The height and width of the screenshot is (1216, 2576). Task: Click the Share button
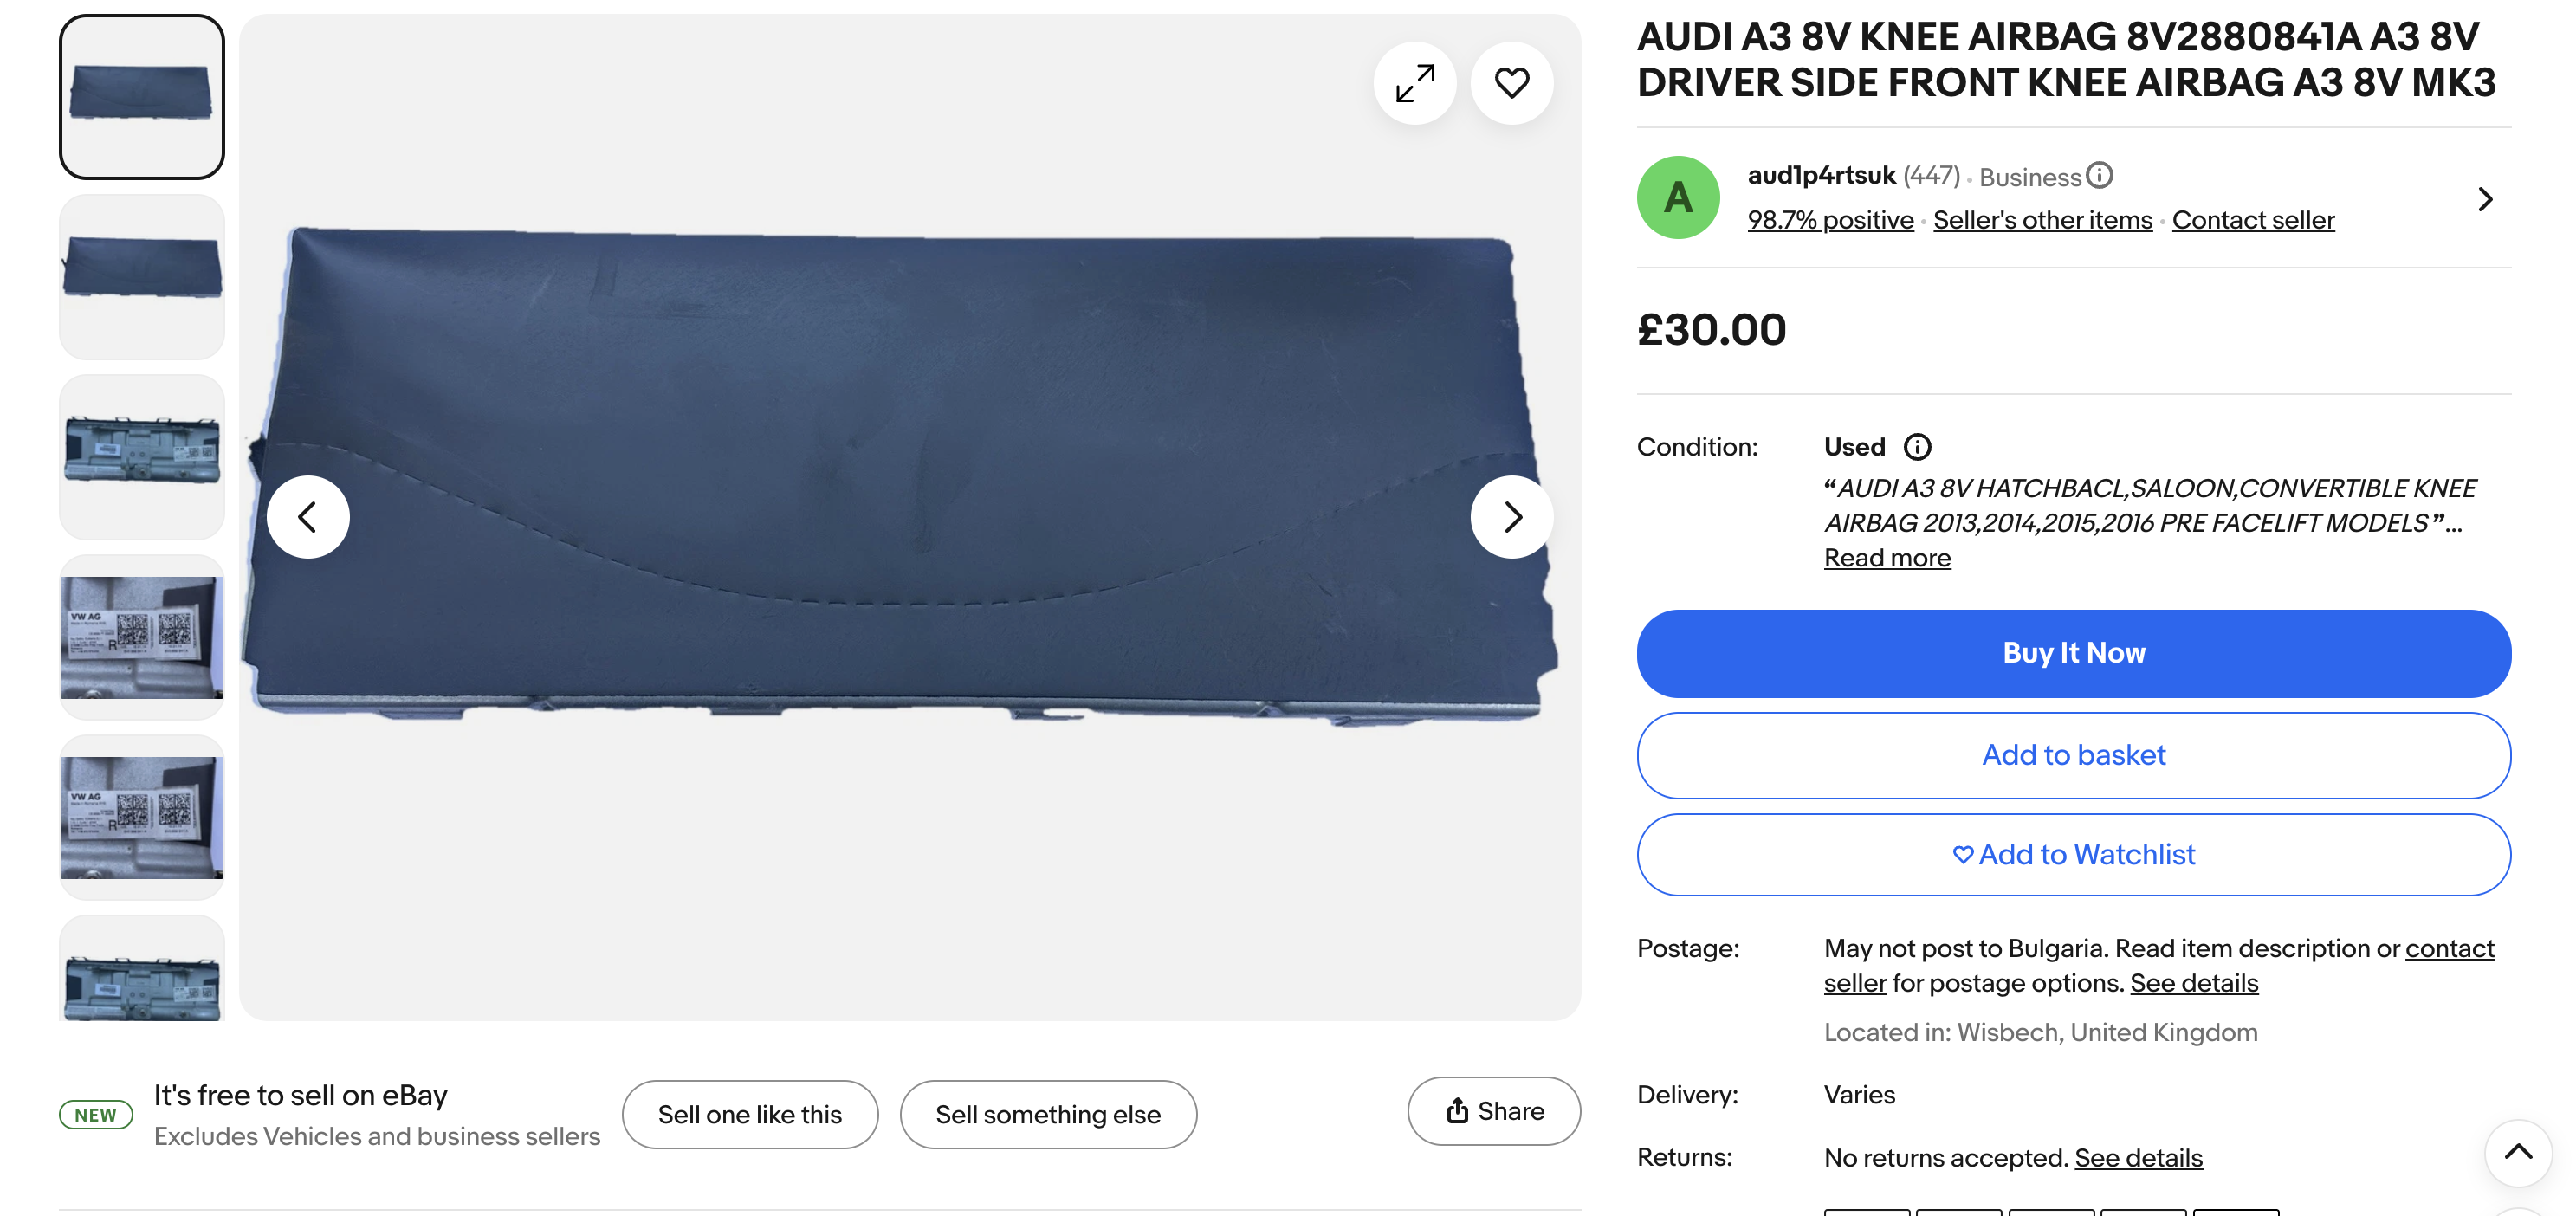(1493, 1111)
